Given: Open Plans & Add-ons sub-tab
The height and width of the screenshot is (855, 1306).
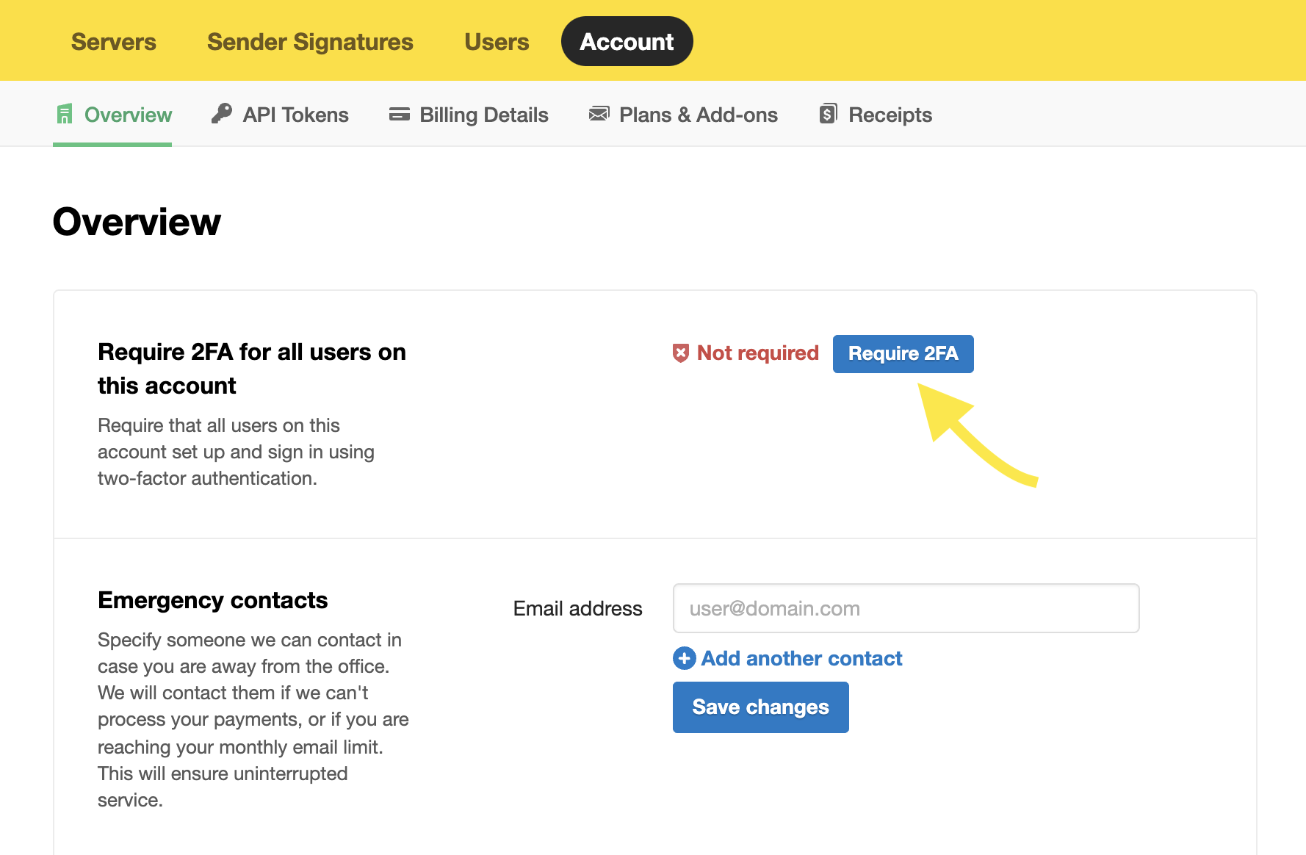Looking at the screenshot, I should (x=698, y=115).
